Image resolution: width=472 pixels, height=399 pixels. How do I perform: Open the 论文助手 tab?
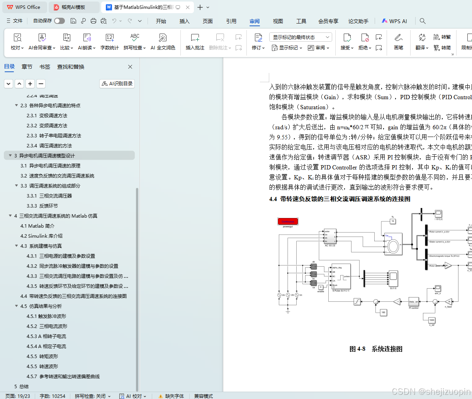point(358,21)
